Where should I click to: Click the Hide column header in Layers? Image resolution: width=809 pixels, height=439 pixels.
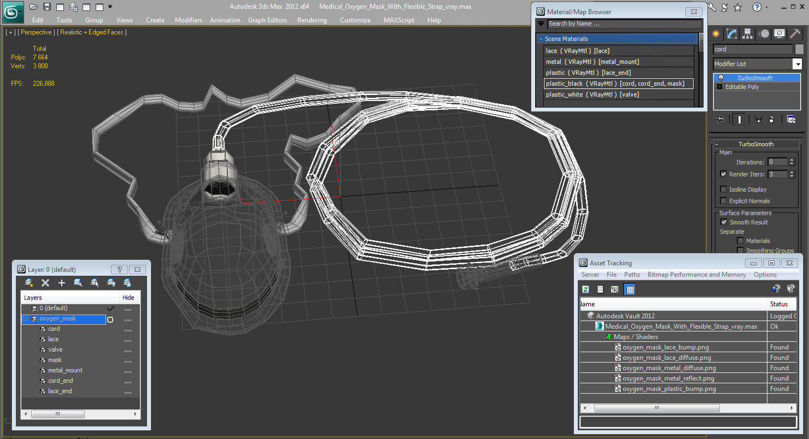tap(128, 298)
